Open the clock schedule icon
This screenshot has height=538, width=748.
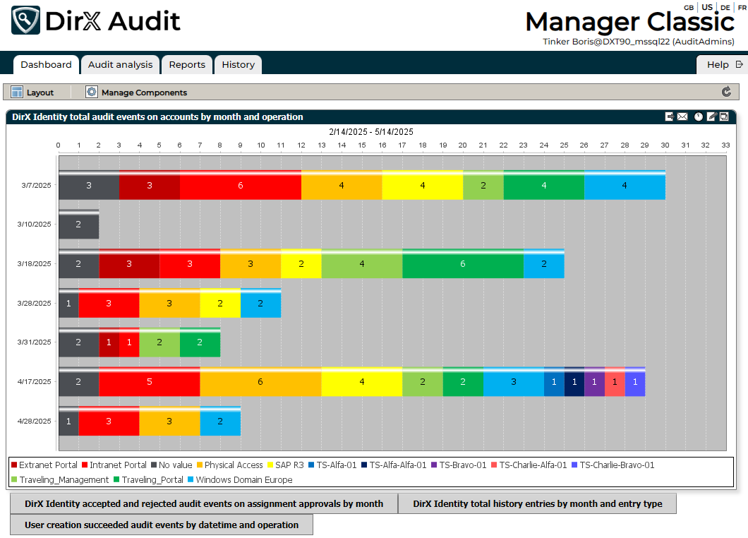699,117
